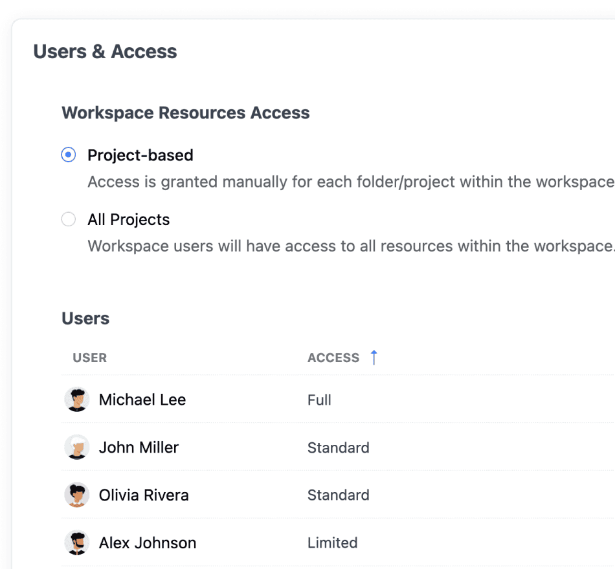Viewport: 615px width, 569px height.
Task: Click Michael Lee's Full access value
Action: (319, 400)
